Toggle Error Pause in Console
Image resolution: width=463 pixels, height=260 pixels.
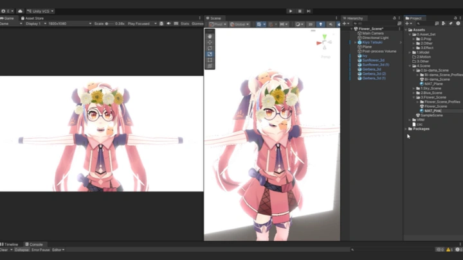[41, 250]
